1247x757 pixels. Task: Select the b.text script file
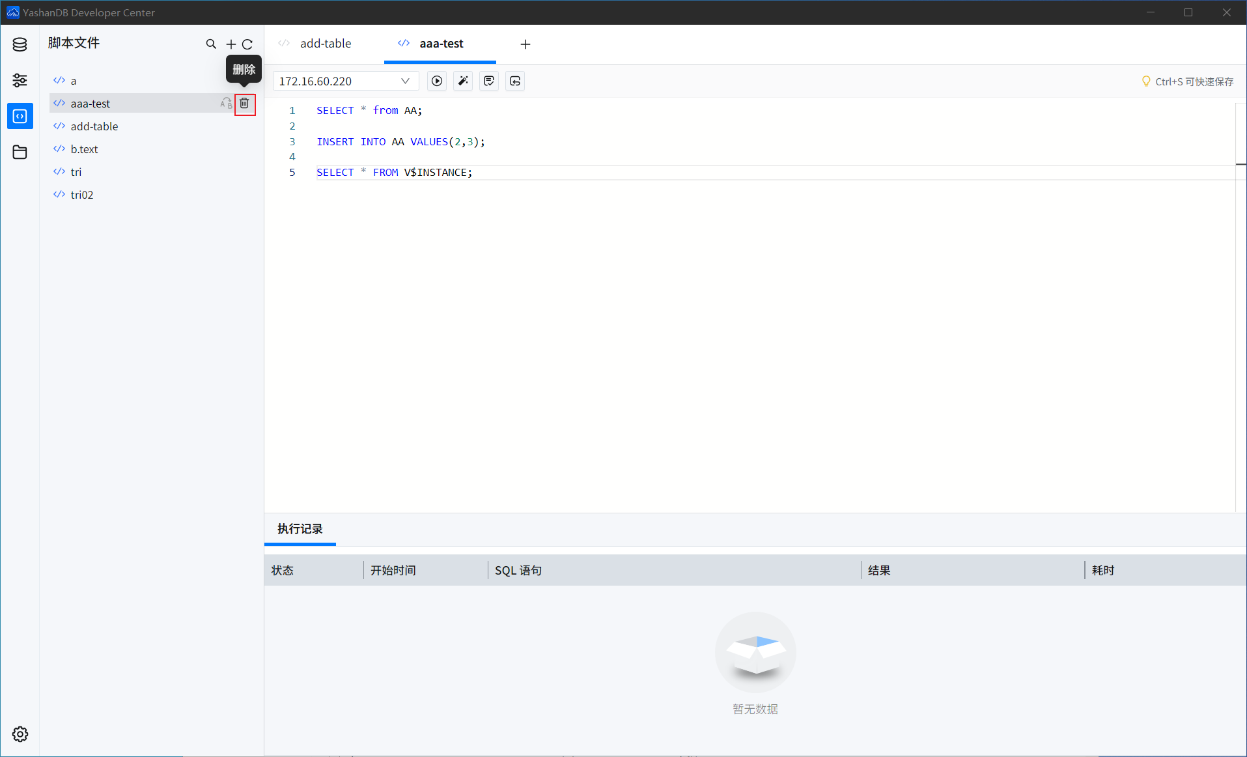(84, 149)
